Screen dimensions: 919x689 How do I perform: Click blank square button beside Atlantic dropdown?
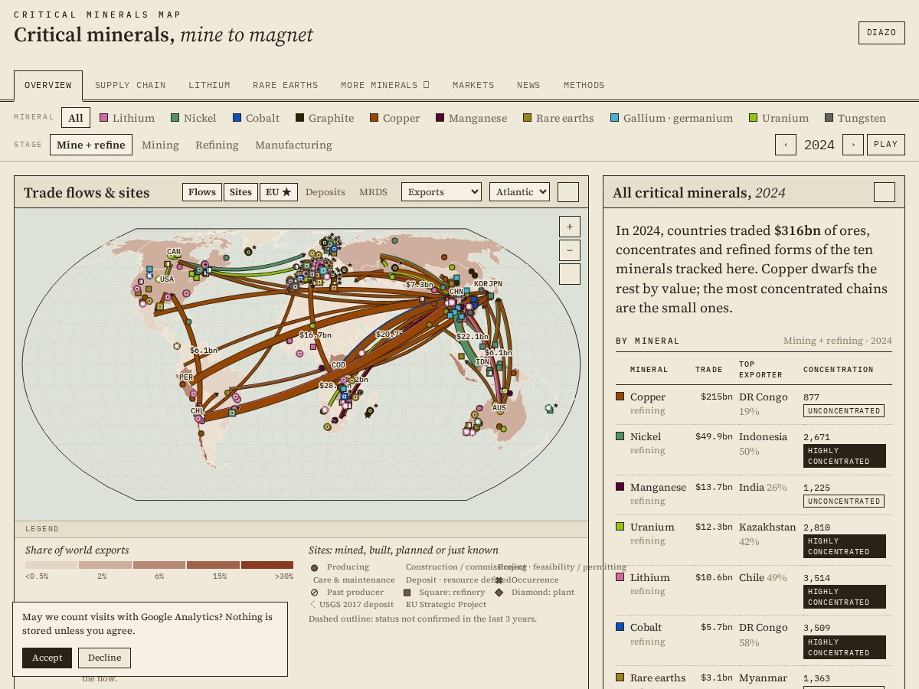click(568, 192)
